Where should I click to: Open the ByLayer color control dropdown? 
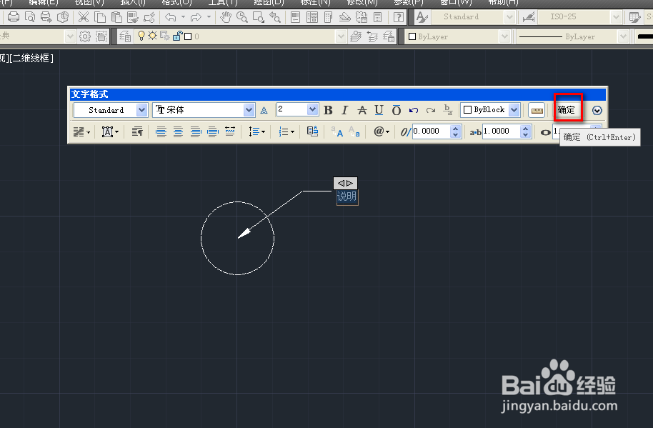pyautogui.click(x=504, y=36)
